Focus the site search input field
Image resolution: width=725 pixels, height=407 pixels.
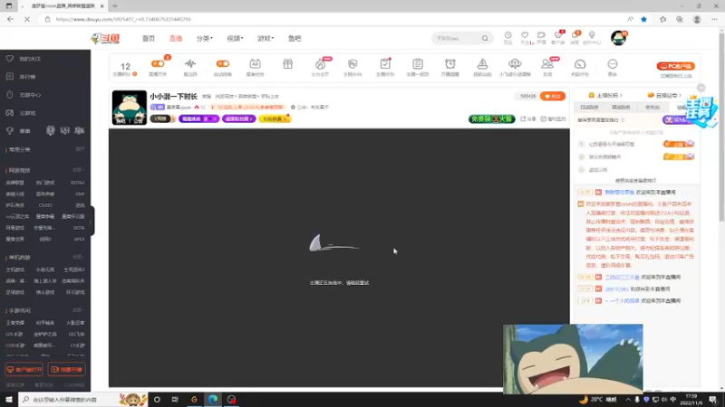point(457,38)
